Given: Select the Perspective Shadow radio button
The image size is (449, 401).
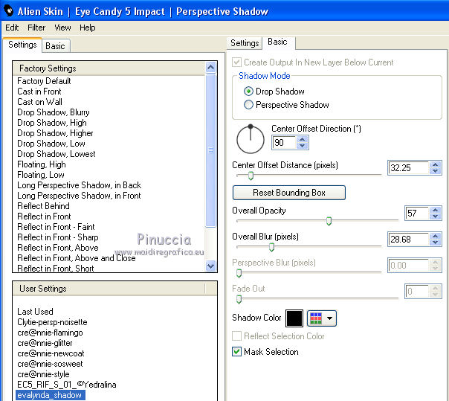Looking at the screenshot, I should tap(248, 105).
